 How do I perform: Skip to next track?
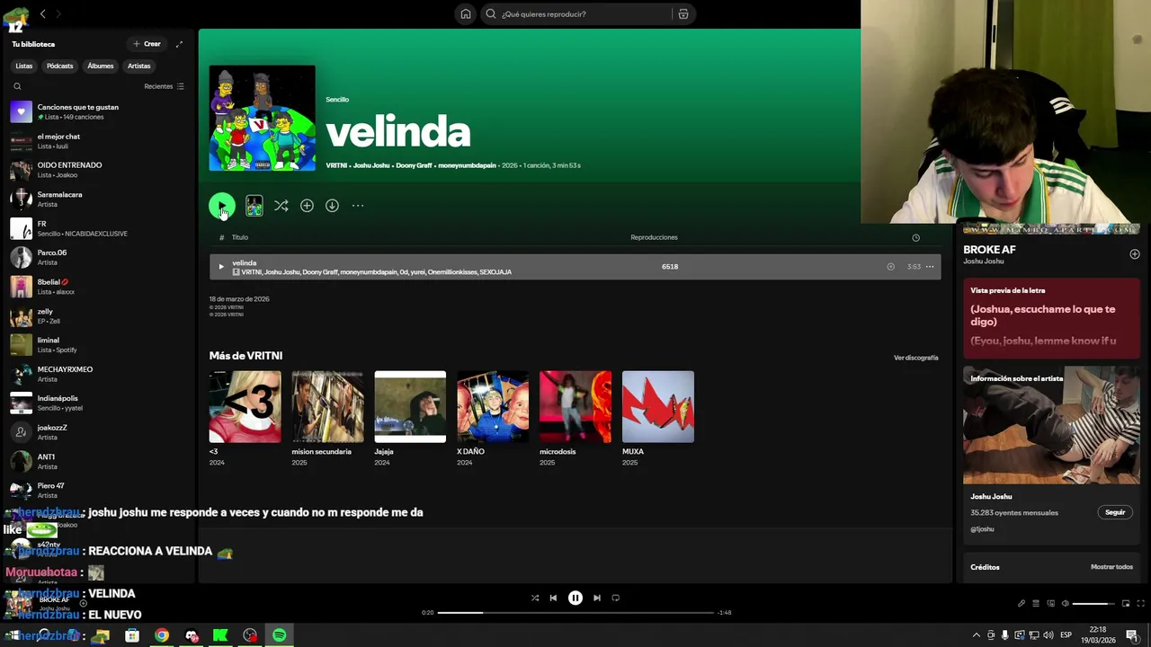597,598
